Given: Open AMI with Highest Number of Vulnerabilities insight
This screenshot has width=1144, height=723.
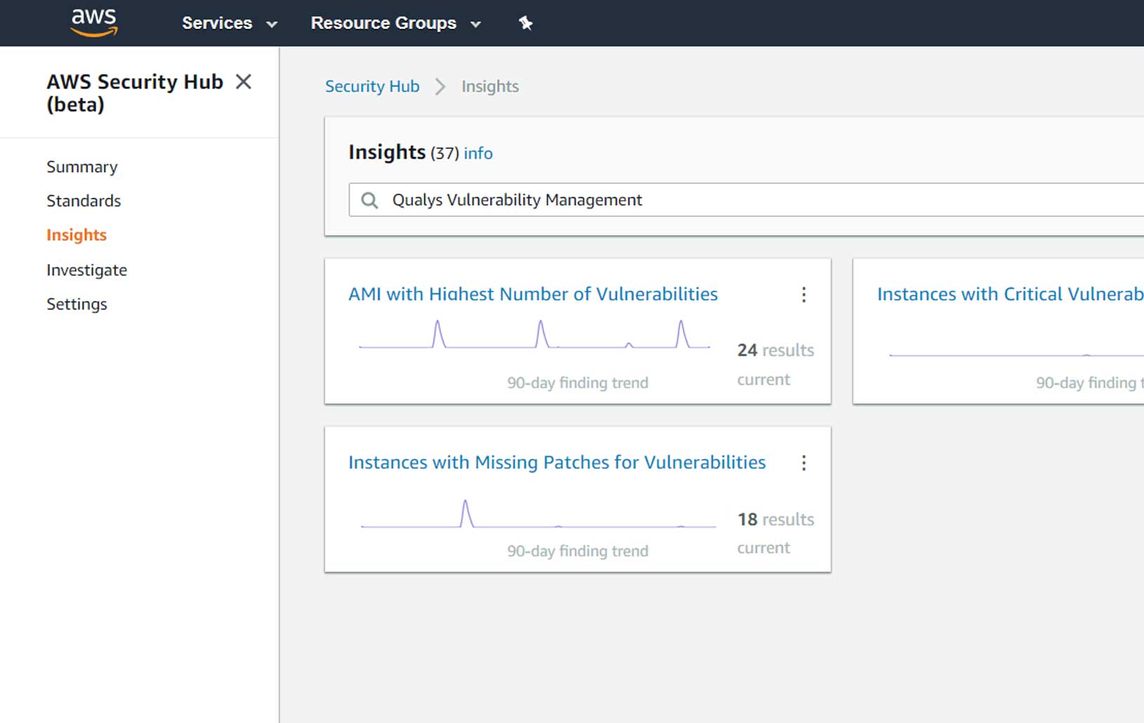Looking at the screenshot, I should click(533, 294).
